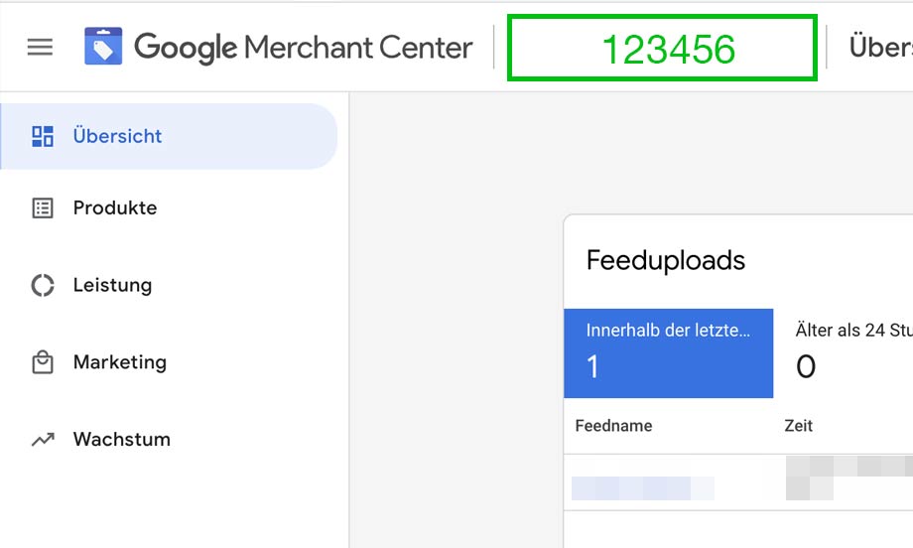Open Wachstum label in the sidebar
Screen dimensions: 913x548
121,439
